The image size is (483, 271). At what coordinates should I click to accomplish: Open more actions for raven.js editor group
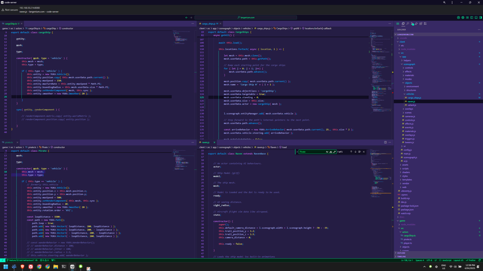[x=390, y=142]
